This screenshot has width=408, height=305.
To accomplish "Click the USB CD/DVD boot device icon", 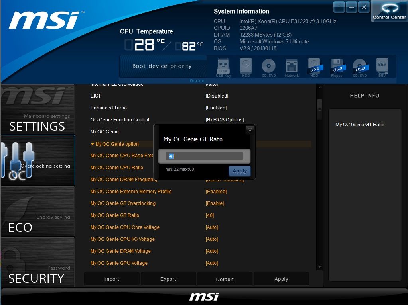I will (360, 68).
